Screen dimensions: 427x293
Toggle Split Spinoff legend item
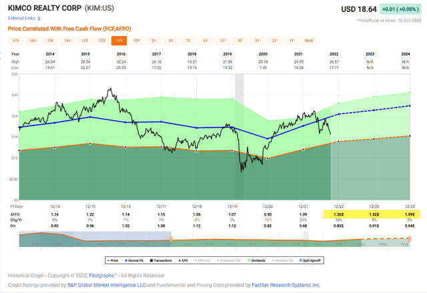310,260
